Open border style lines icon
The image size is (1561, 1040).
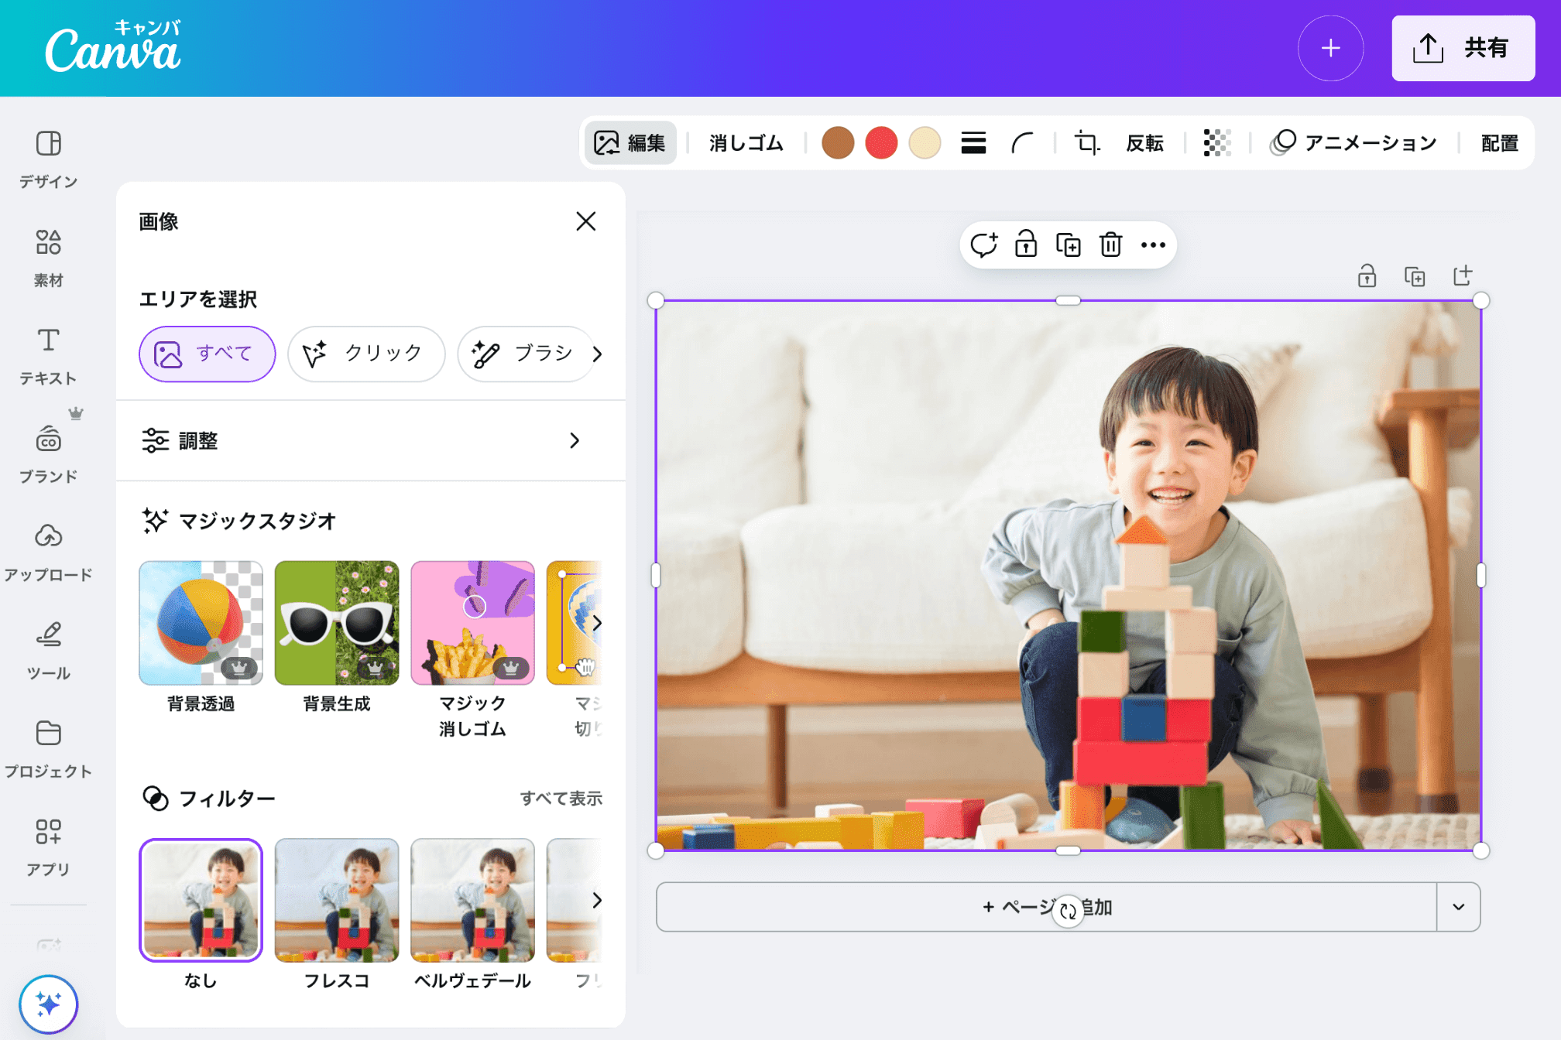pos(973,143)
